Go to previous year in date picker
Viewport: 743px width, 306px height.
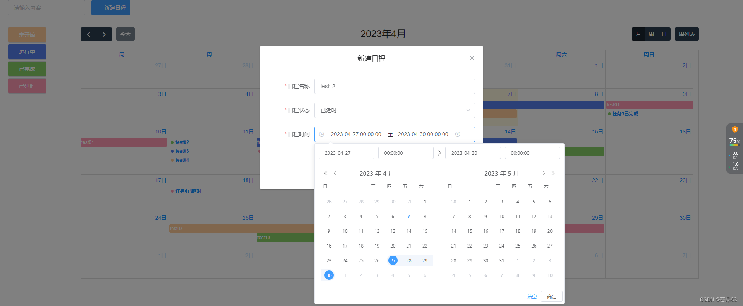click(x=326, y=173)
